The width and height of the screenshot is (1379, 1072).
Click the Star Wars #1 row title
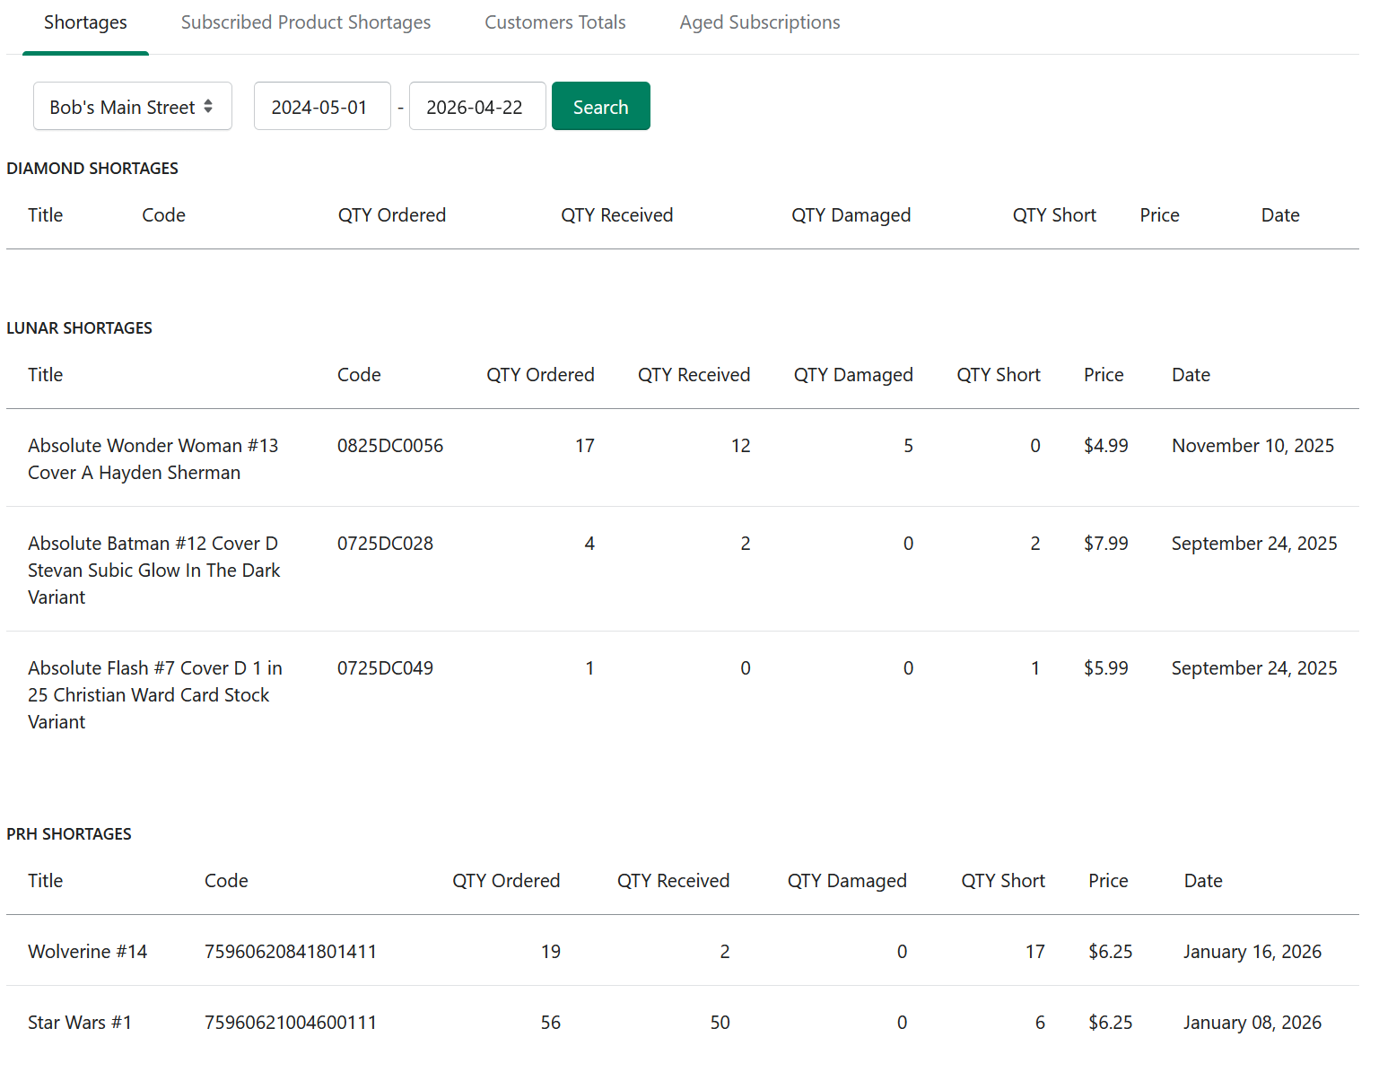tap(80, 1023)
